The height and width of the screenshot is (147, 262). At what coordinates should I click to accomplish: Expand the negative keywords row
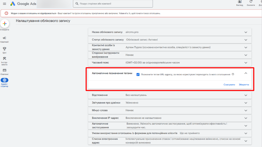(x=246, y=110)
